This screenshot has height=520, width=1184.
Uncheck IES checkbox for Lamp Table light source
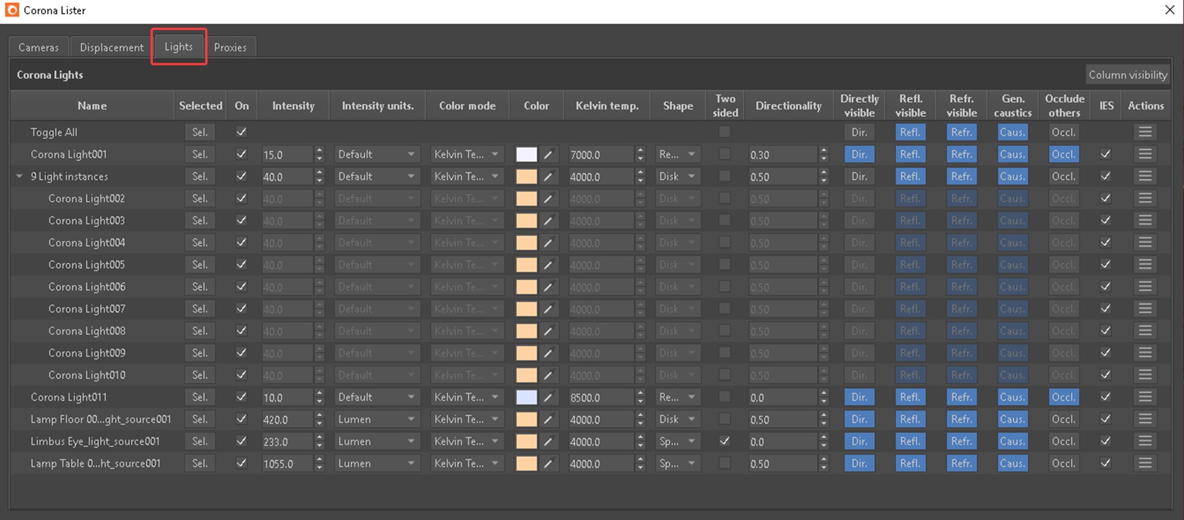pyautogui.click(x=1106, y=463)
